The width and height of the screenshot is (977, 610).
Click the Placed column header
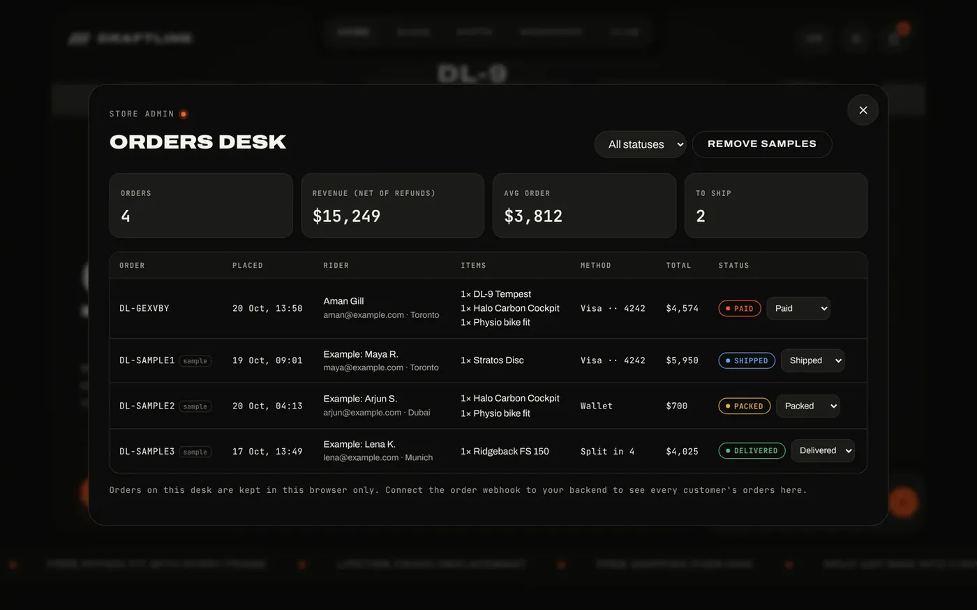pos(248,266)
